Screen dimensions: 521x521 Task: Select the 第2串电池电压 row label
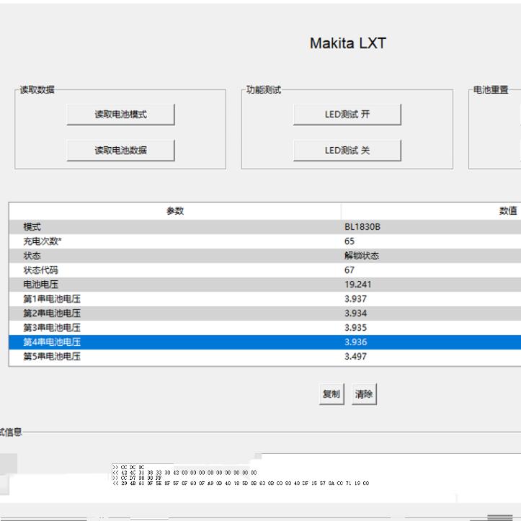[x=52, y=313]
